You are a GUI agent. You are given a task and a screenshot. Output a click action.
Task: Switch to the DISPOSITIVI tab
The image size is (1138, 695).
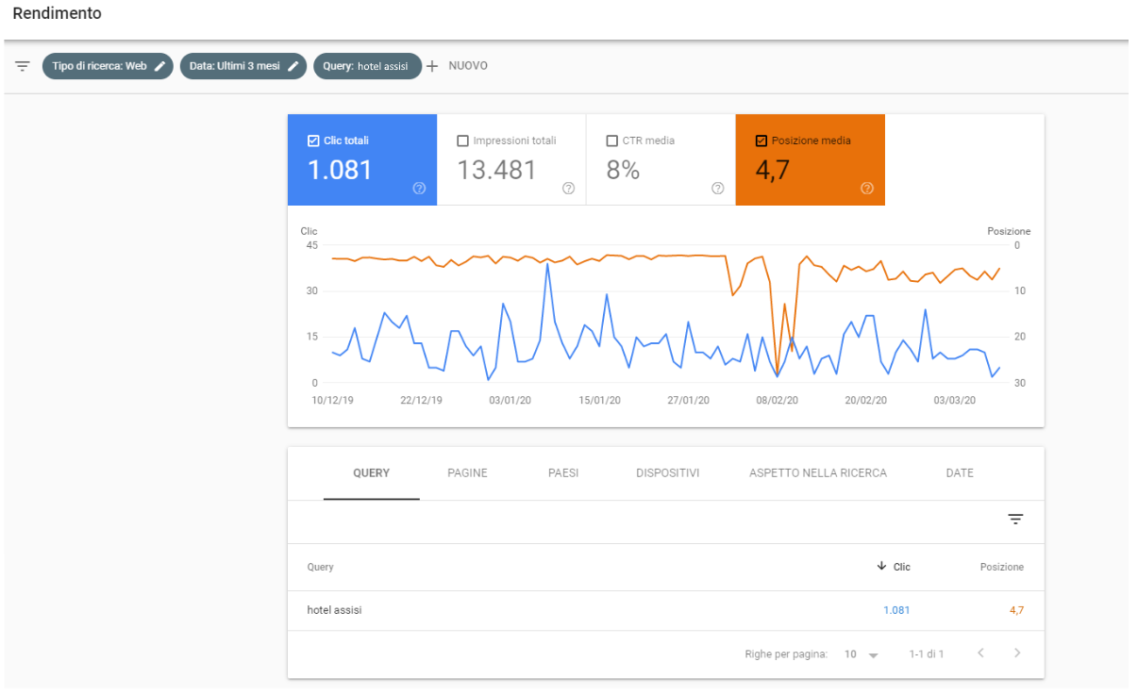point(667,472)
